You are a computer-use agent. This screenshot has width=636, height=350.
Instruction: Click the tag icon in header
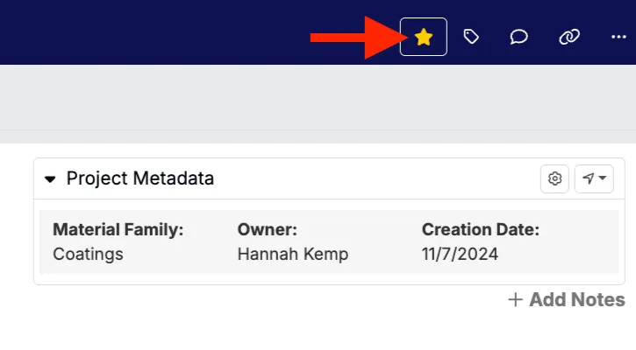pyautogui.click(x=471, y=37)
